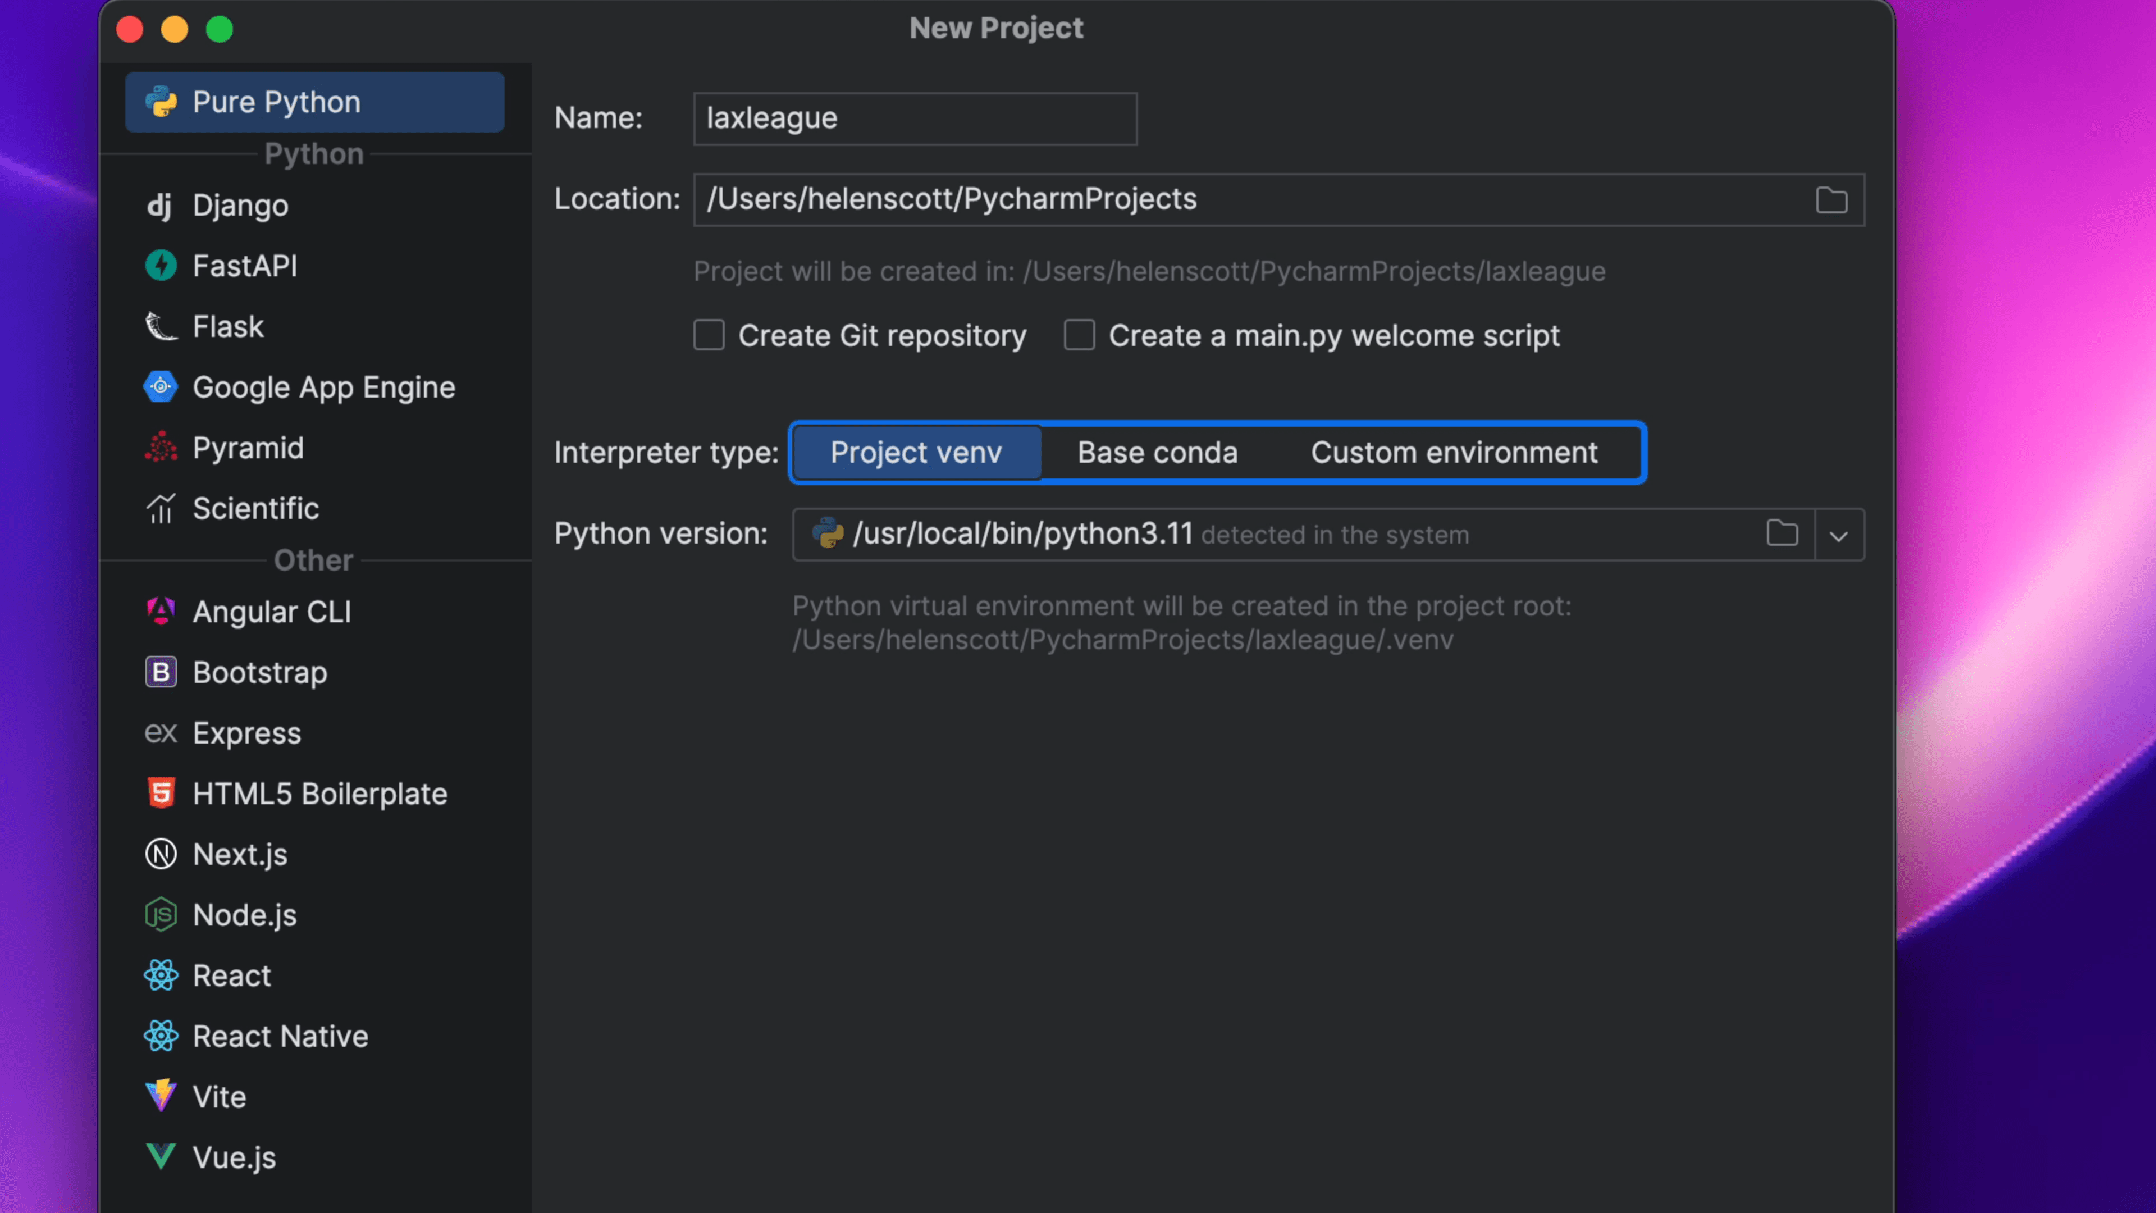Tick Create a main.py welcome script
The width and height of the screenshot is (2156, 1213).
tap(1079, 336)
